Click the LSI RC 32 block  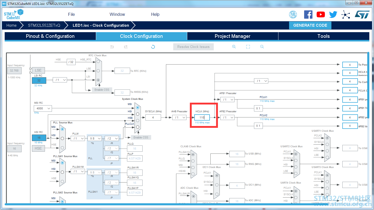coord(39,80)
